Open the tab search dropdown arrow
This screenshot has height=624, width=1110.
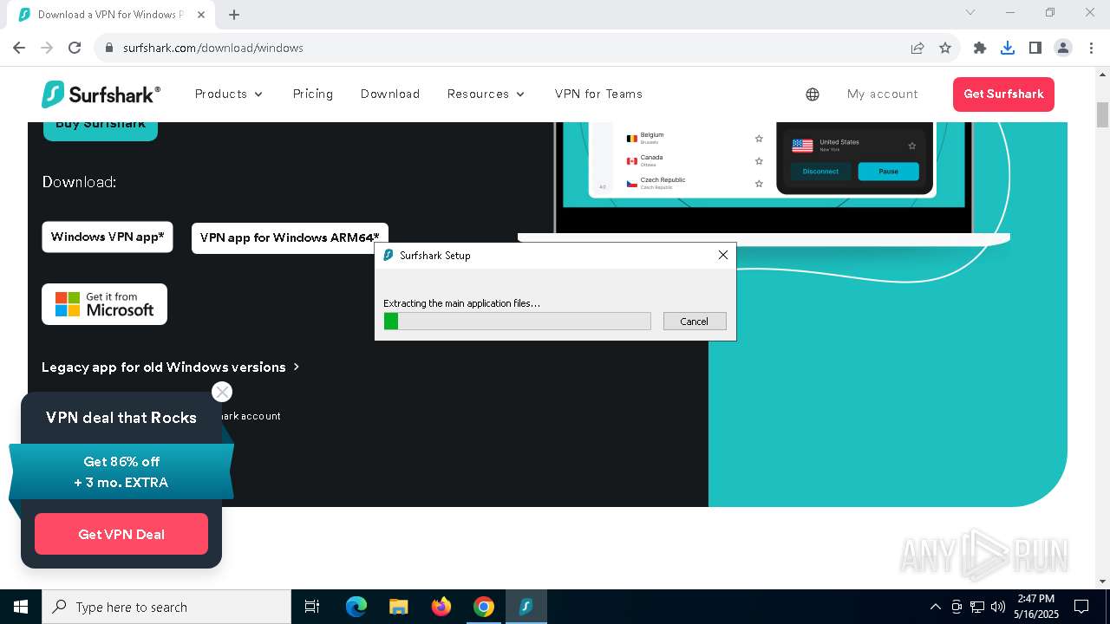click(970, 12)
